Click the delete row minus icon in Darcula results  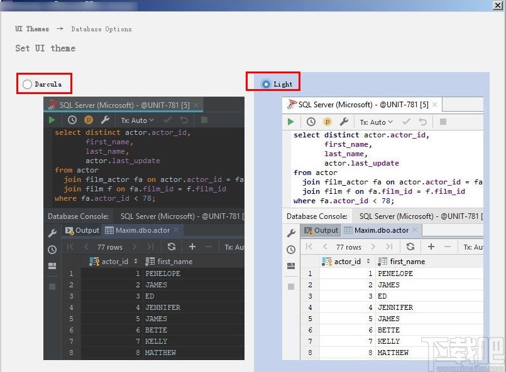click(x=209, y=247)
